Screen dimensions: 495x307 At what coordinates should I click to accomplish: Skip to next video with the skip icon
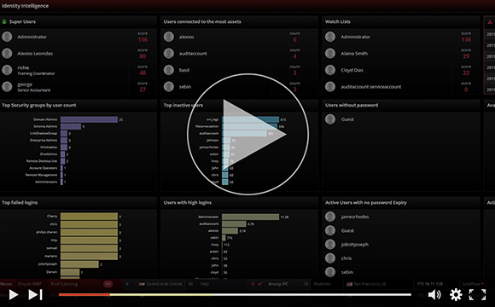click(35, 295)
